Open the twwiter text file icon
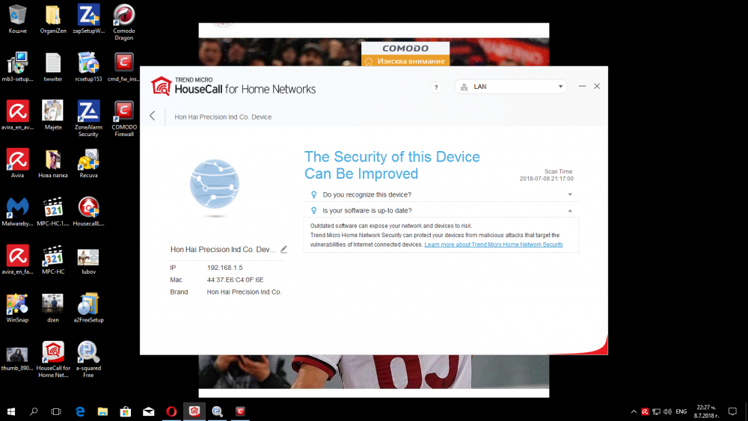This screenshot has height=421, width=748. [x=53, y=67]
